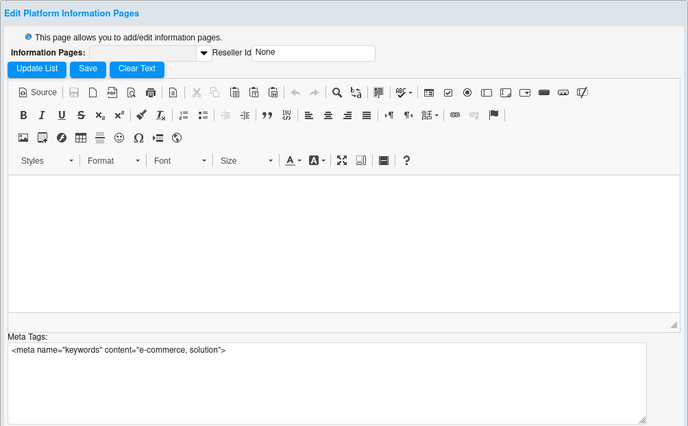This screenshot has width=688, height=426.
Task: Toggle Source code view
Action: [37, 92]
